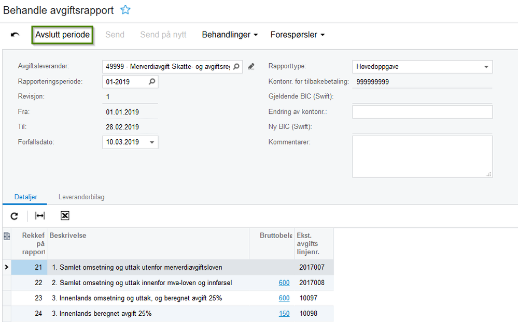Click the 600 link in row 22

(284, 283)
